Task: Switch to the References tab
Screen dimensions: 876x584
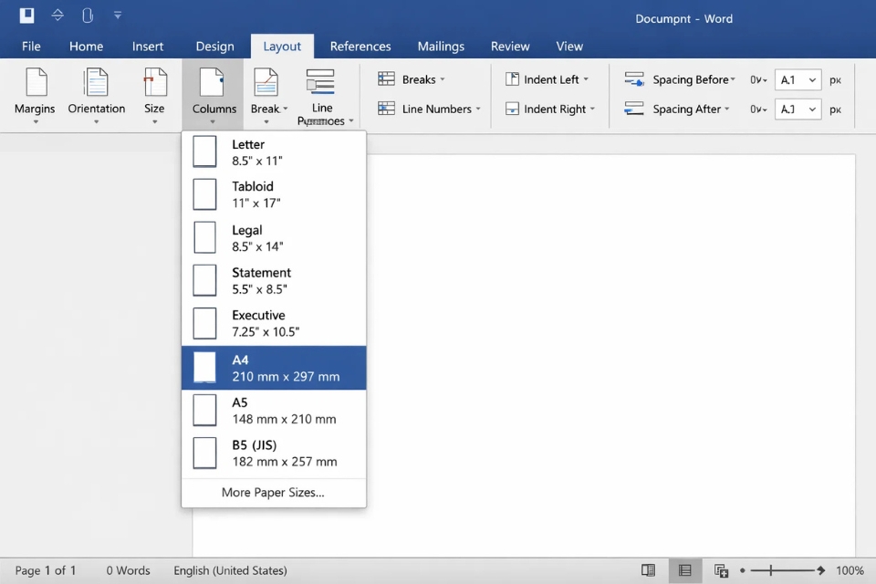Action: point(360,46)
